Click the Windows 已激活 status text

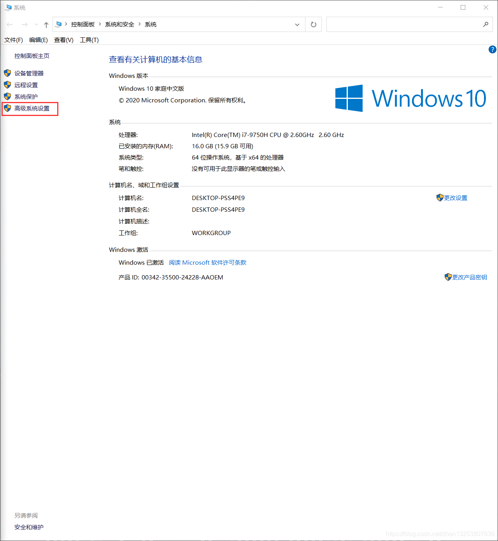pos(141,262)
